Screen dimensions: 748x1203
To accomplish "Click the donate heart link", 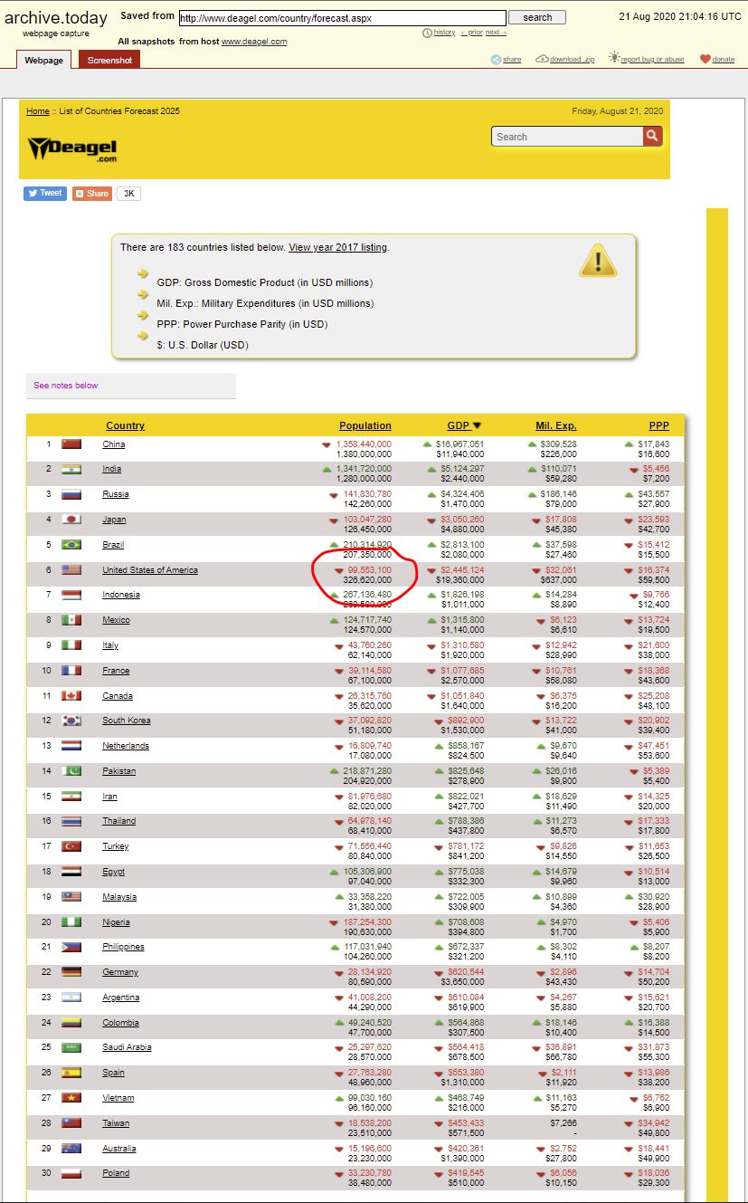I will pyautogui.click(x=717, y=59).
